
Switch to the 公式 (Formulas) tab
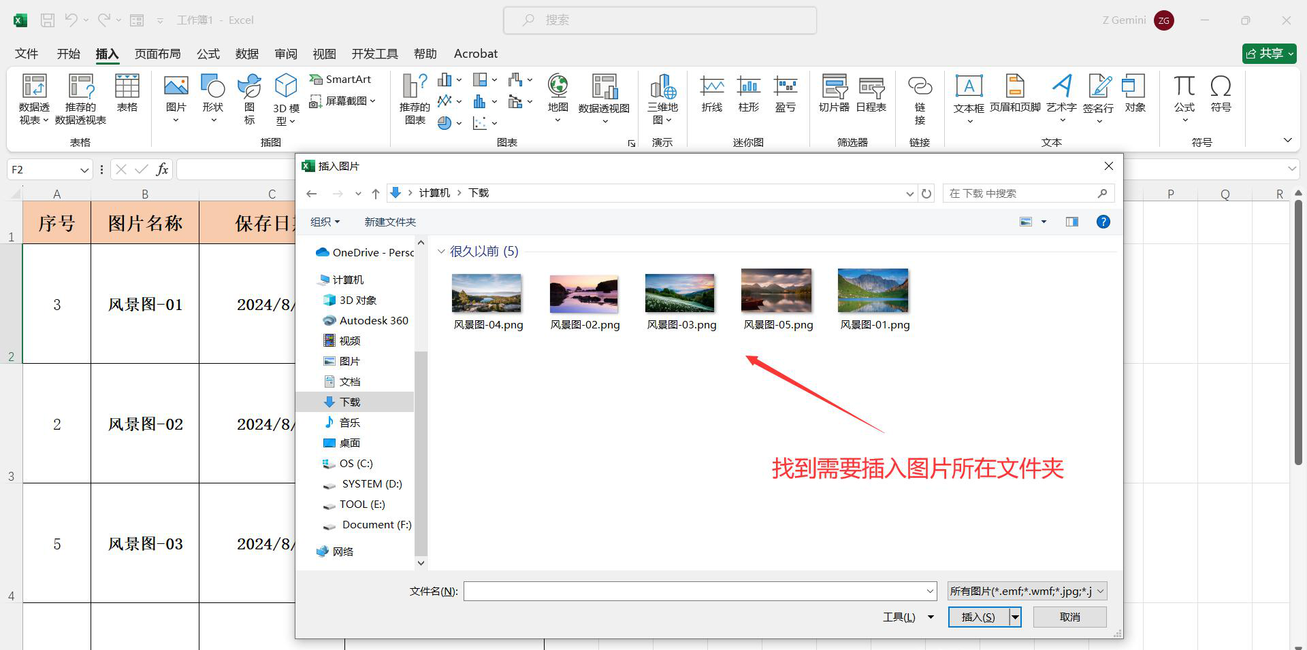(208, 54)
